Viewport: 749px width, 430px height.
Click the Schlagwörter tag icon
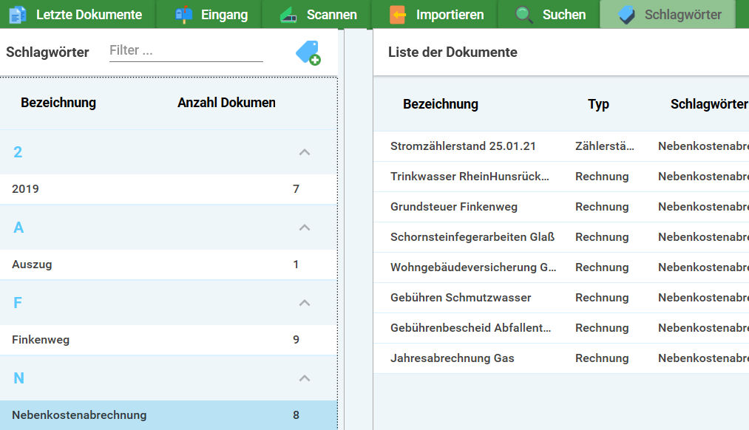626,15
